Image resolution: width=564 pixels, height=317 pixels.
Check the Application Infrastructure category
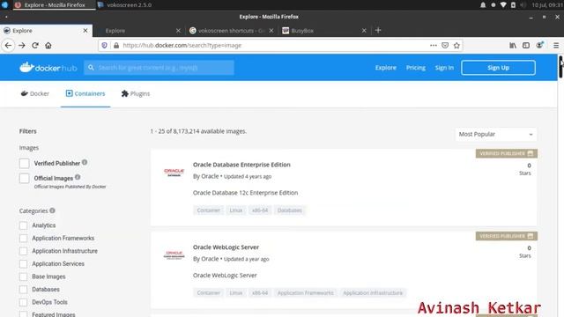click(x=24, y=251)
